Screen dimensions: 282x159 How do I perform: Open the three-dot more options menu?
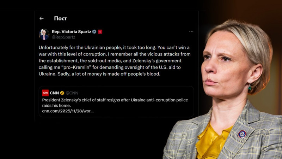tap(191, 31)
